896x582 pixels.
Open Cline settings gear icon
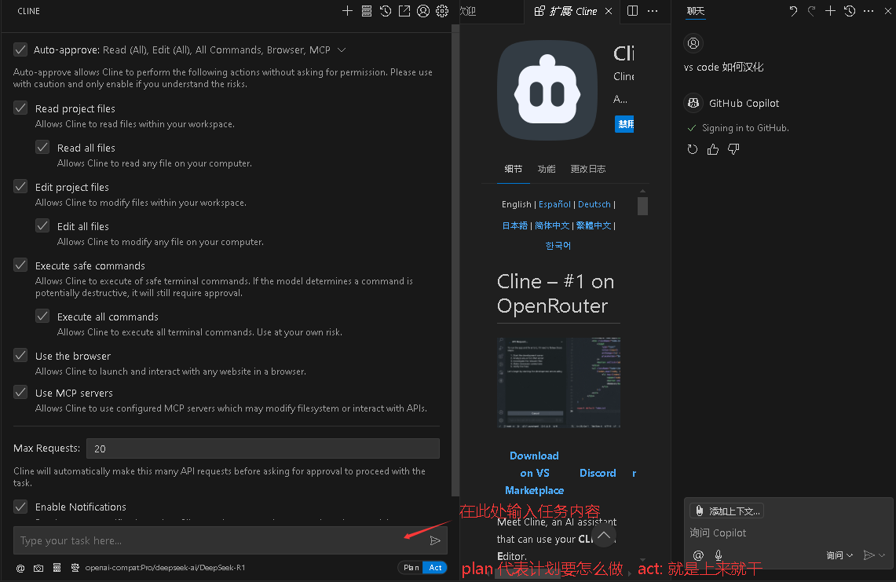coord(442,11)
